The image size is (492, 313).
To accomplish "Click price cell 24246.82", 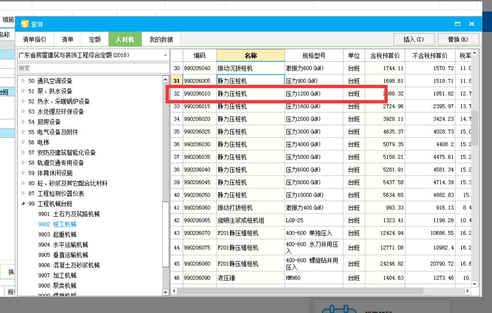I will (385, 264).
